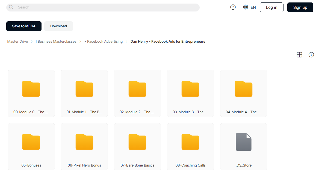Click the Save to MEGA button
The height and width of the screenshot is (175, 322).
coord(24,26)
